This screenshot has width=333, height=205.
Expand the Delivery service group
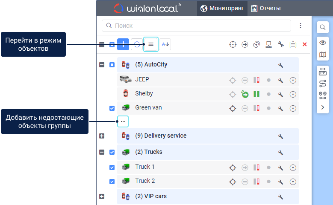click(x=102, y=136)
